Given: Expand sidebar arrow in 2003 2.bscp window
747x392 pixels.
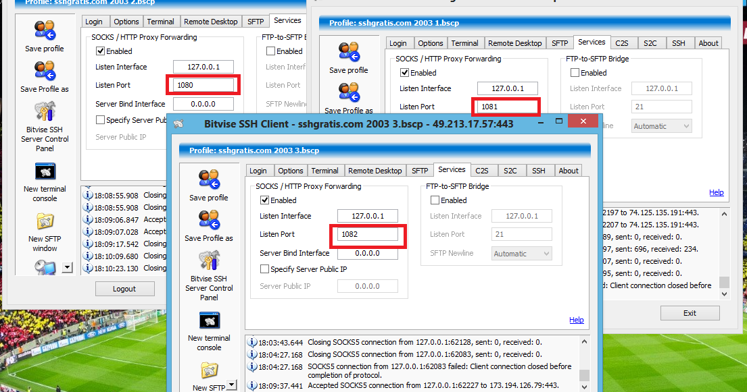Looking at the screenshot, I should coord(67,268).
